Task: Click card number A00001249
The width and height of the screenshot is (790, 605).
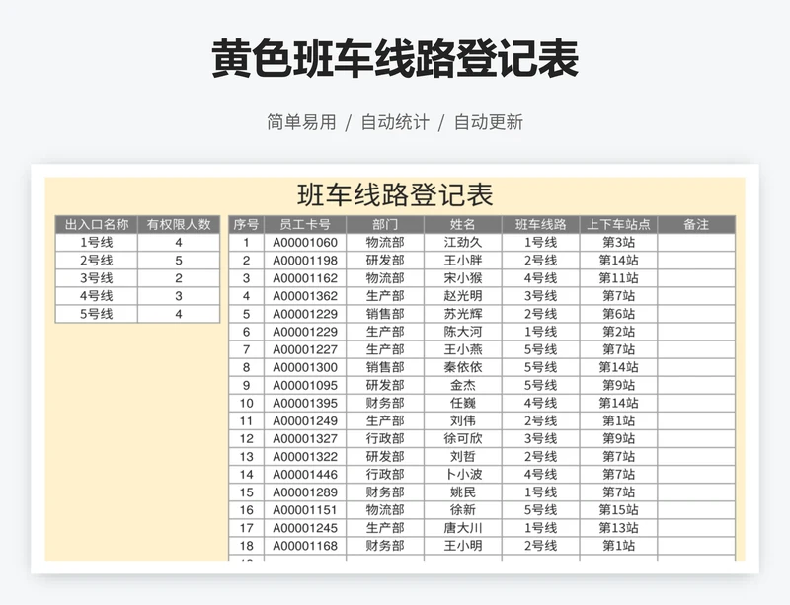Action: [305, 420]
